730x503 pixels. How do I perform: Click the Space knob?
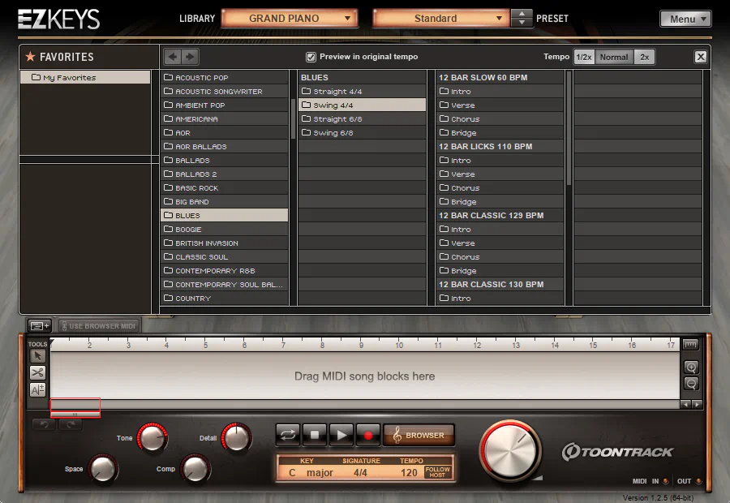point(102,469)
